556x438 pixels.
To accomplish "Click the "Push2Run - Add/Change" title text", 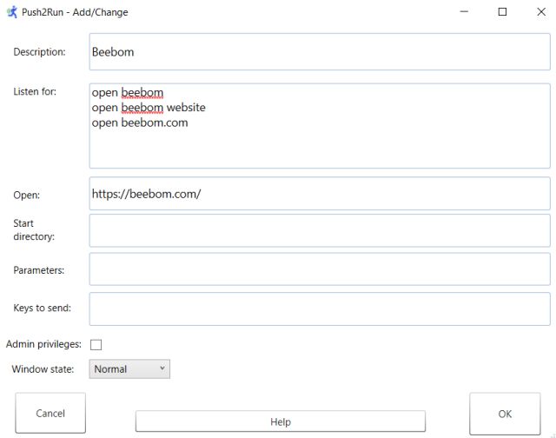I will (x=76, y=12).
